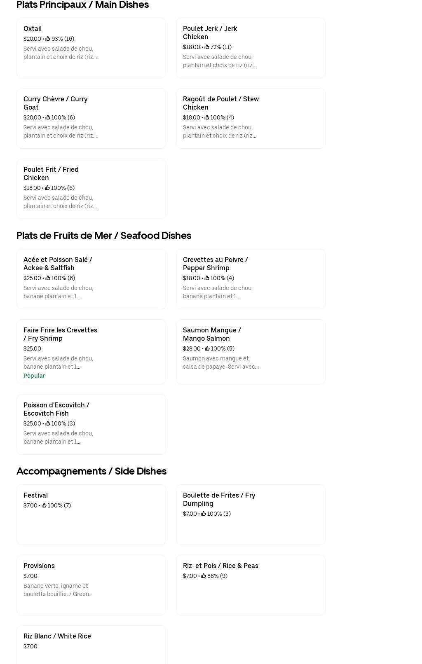Image resolution: width=422 pixels, height=664 pixels.
Task: Click the thumbs-up icon on Festival
Action: pyautogui.click(x=44, y=505)
